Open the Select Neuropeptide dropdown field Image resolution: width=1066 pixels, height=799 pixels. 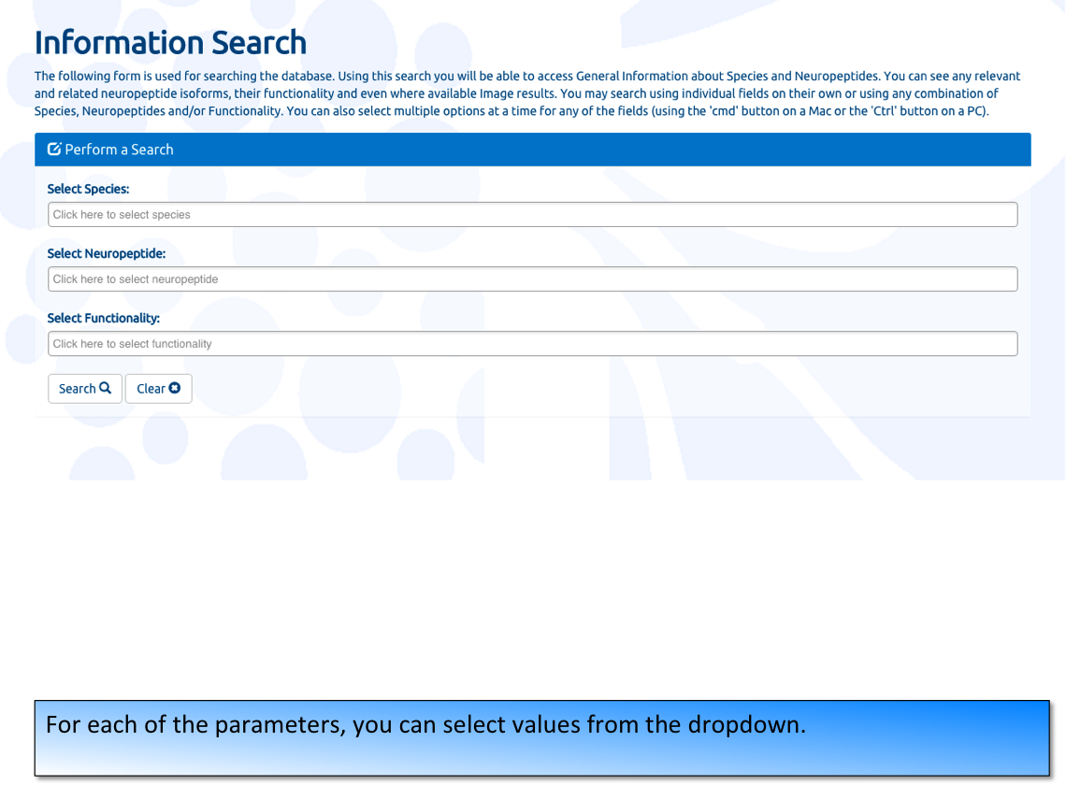[532, 279]
